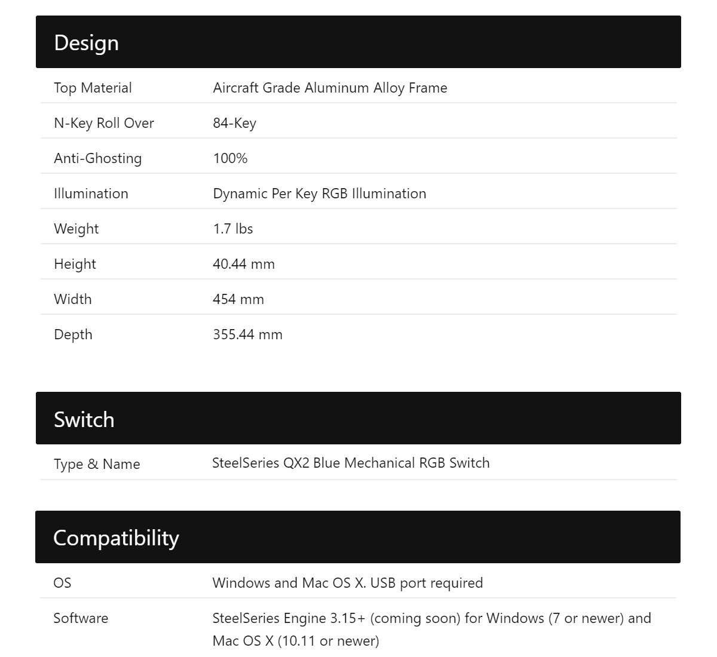Select the Height row label

(75, 264)
